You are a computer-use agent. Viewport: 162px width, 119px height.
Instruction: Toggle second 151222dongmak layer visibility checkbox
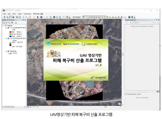pos(8,39)
